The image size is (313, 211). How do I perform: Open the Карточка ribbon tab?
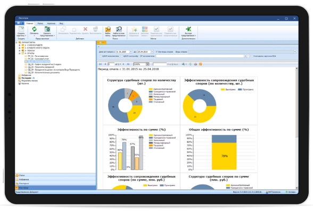(x=51, y=23)
